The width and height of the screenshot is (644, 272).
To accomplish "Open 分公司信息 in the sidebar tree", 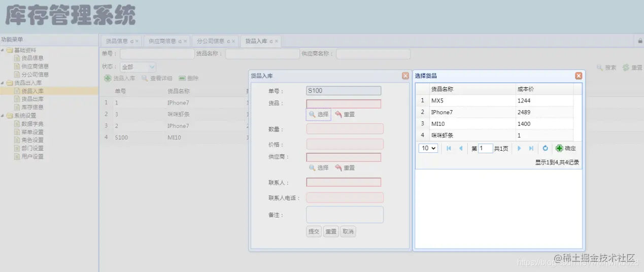I will point(35,75).
